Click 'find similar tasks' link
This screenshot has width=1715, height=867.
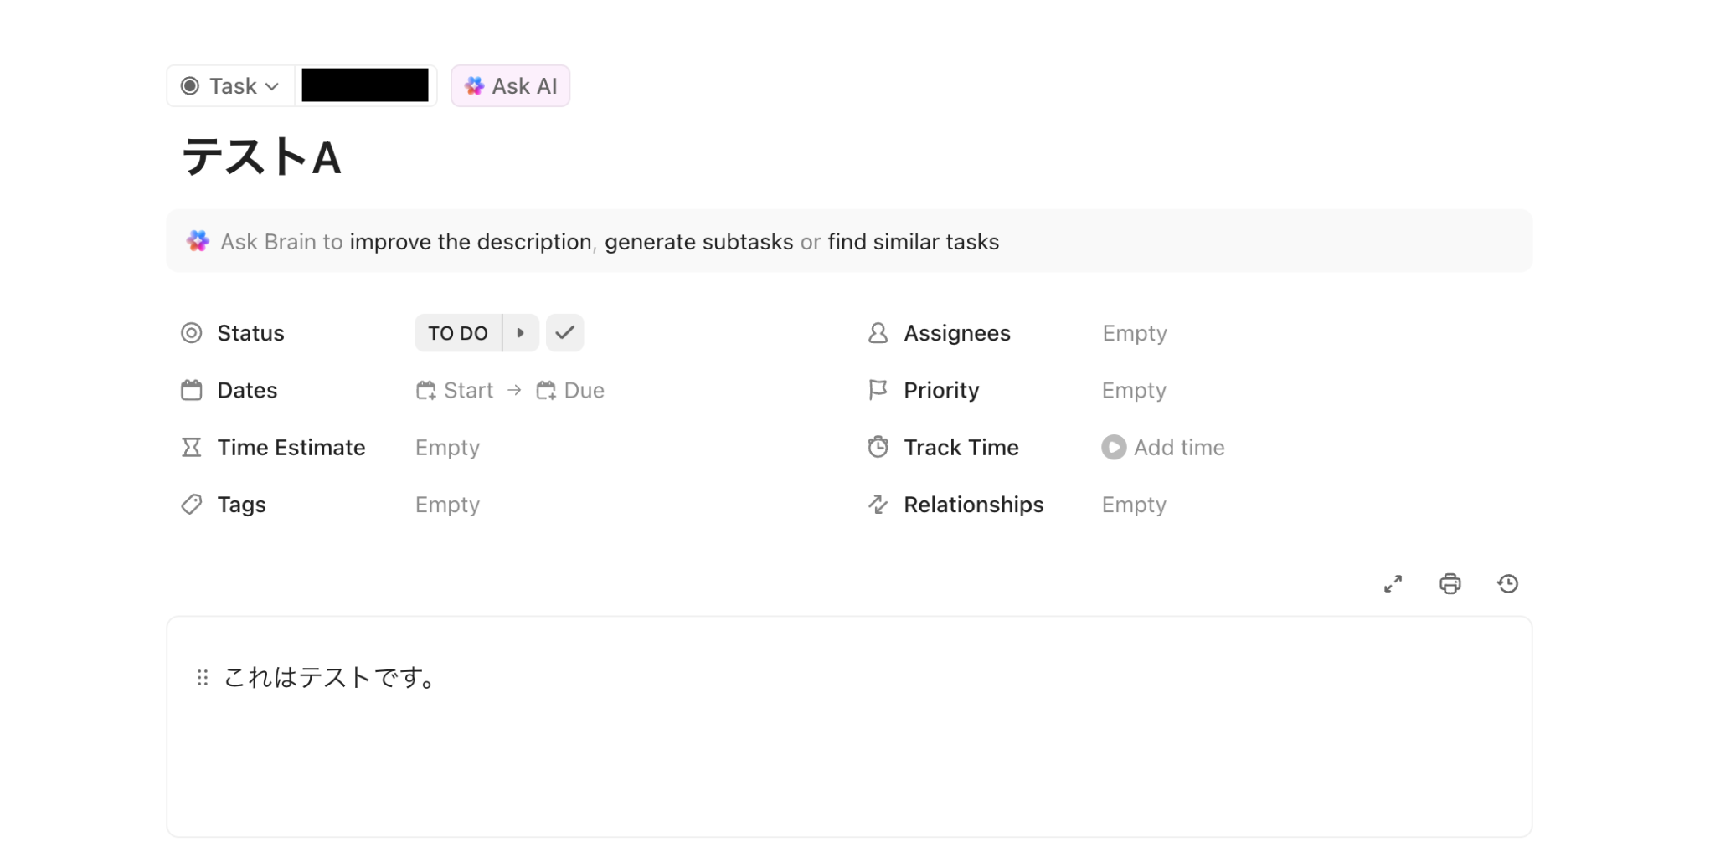[913, 242]
